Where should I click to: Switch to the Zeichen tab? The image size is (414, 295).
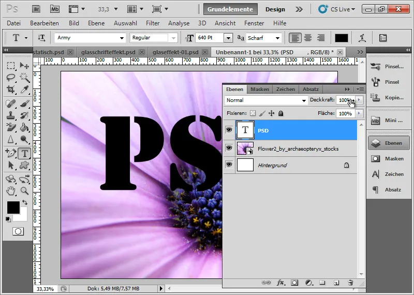point(286,89)
